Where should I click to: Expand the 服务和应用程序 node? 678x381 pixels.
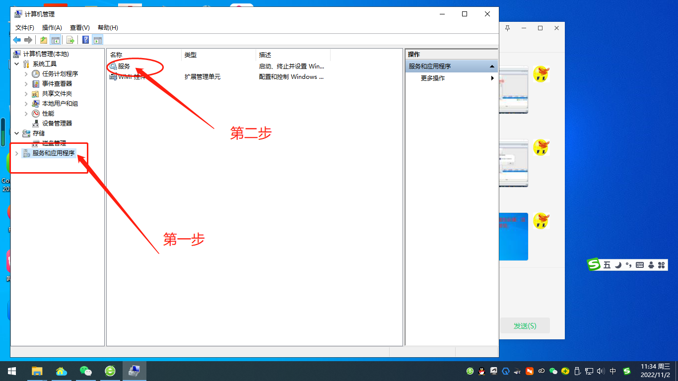pos(17,153)
